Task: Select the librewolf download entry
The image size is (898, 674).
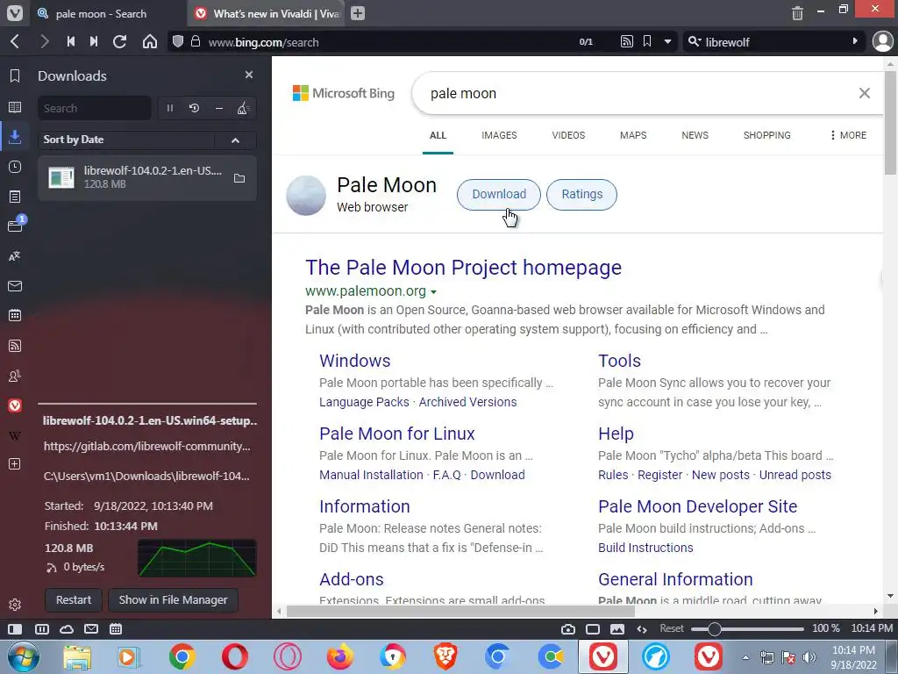Action: click(147, 177)
